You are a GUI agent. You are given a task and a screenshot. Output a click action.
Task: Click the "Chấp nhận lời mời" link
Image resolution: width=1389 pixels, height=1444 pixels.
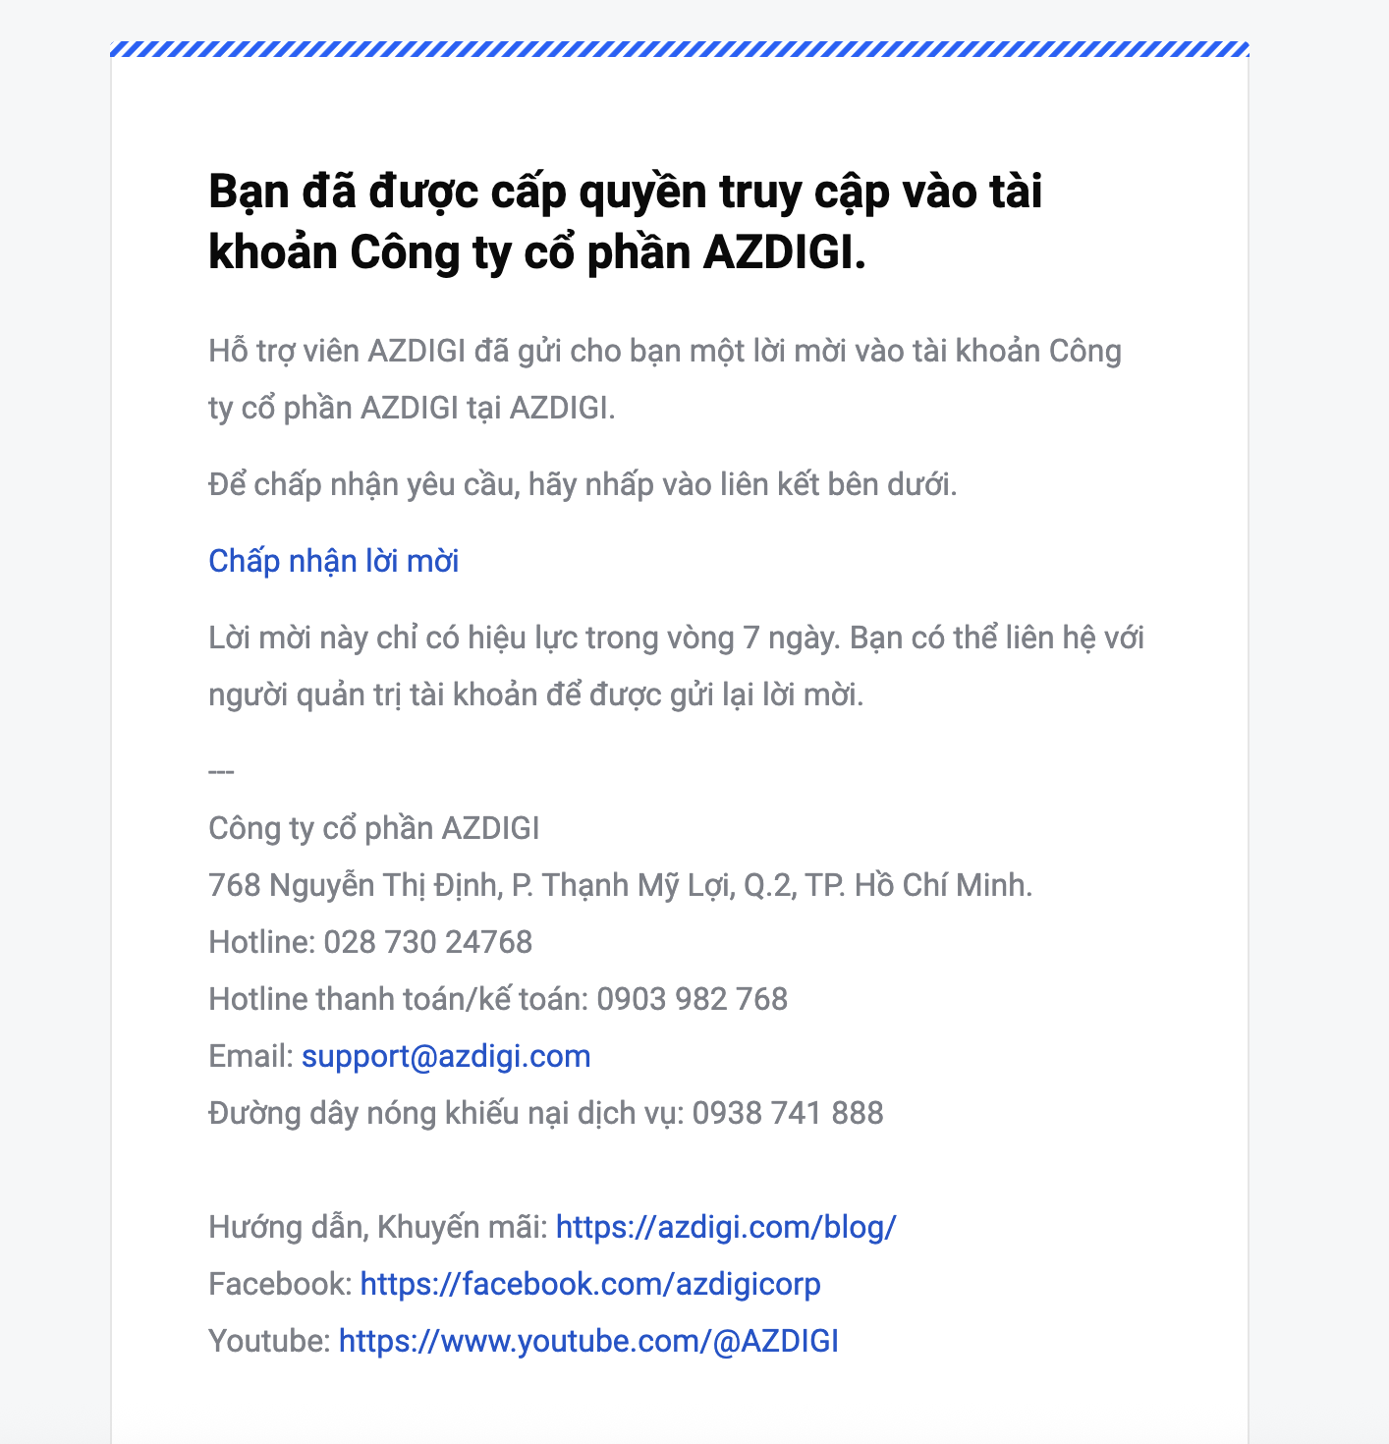pos(334,562)
